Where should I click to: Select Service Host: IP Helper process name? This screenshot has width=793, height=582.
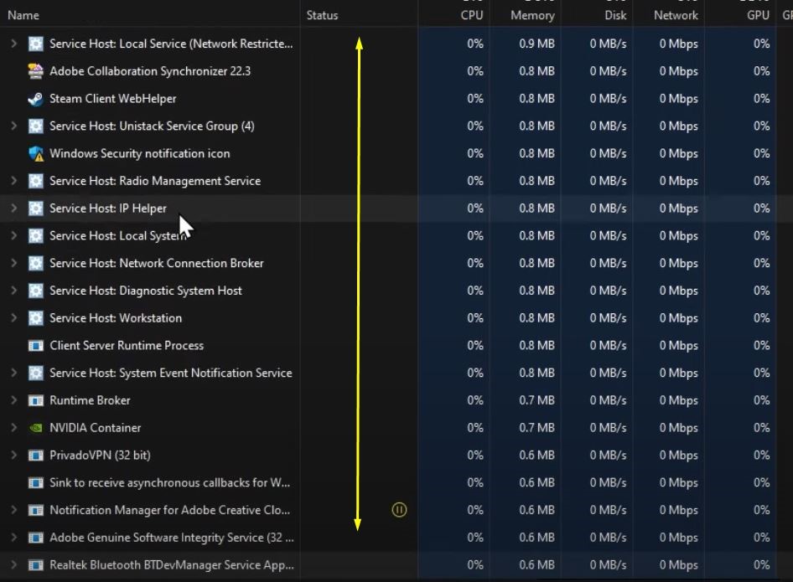[108, 209]
